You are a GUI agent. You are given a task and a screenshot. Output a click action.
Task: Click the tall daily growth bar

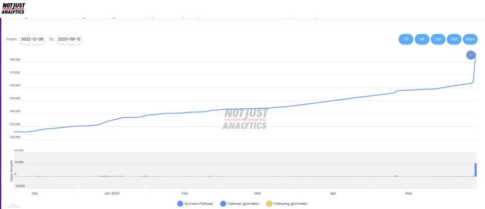click(x=476, y=170)
